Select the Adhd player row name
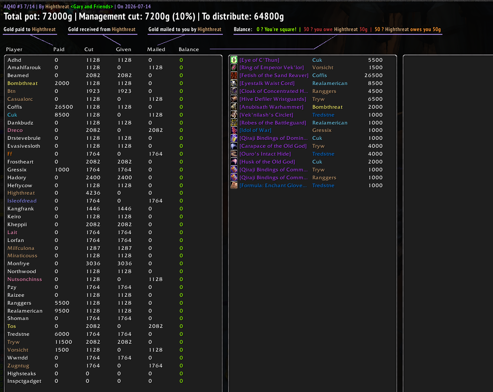493x392 pixels. (x=14, y=60)
